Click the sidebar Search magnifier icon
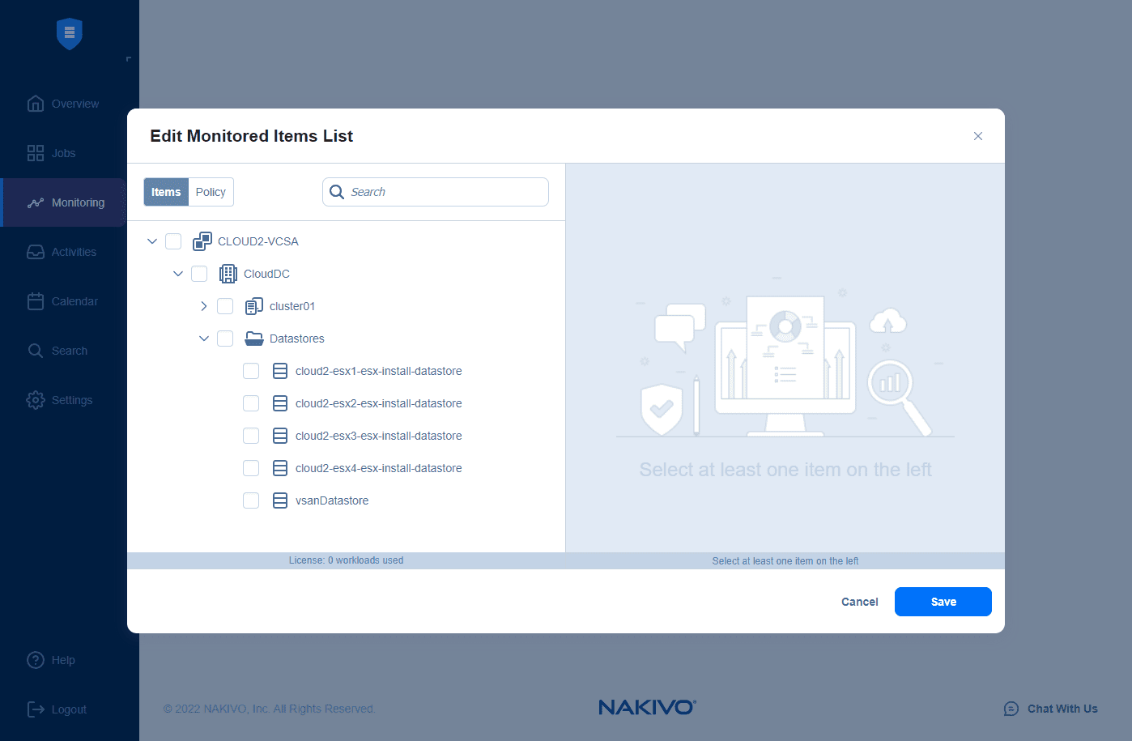This screenshot has width=1132, height=741. [36, 351]
